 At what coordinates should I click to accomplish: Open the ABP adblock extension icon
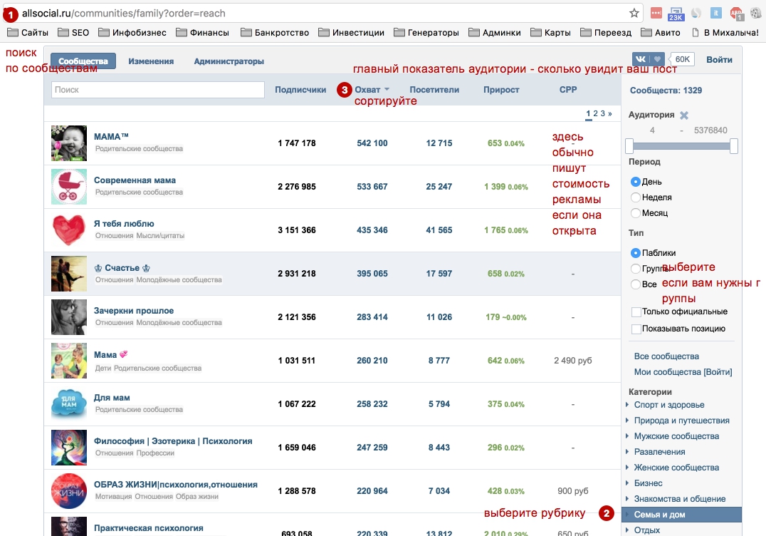click(x=737, y=14)
